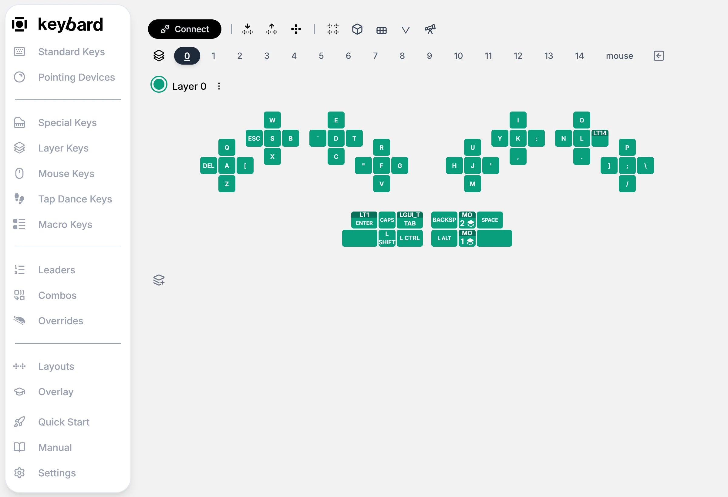
Task: Click the export (upload arrow) toolbar icon
Action: pos(271,29)
